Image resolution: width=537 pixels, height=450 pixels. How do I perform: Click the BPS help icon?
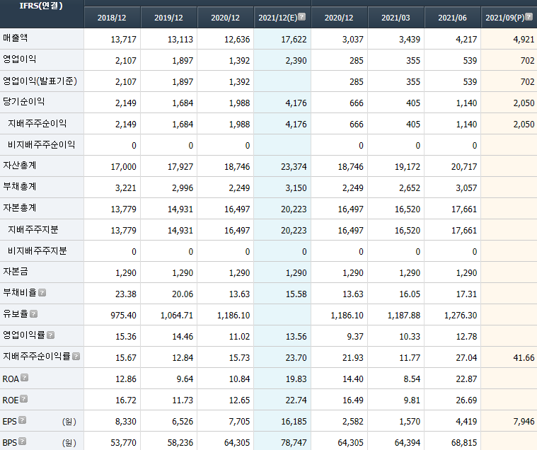(x=22, y=441)
